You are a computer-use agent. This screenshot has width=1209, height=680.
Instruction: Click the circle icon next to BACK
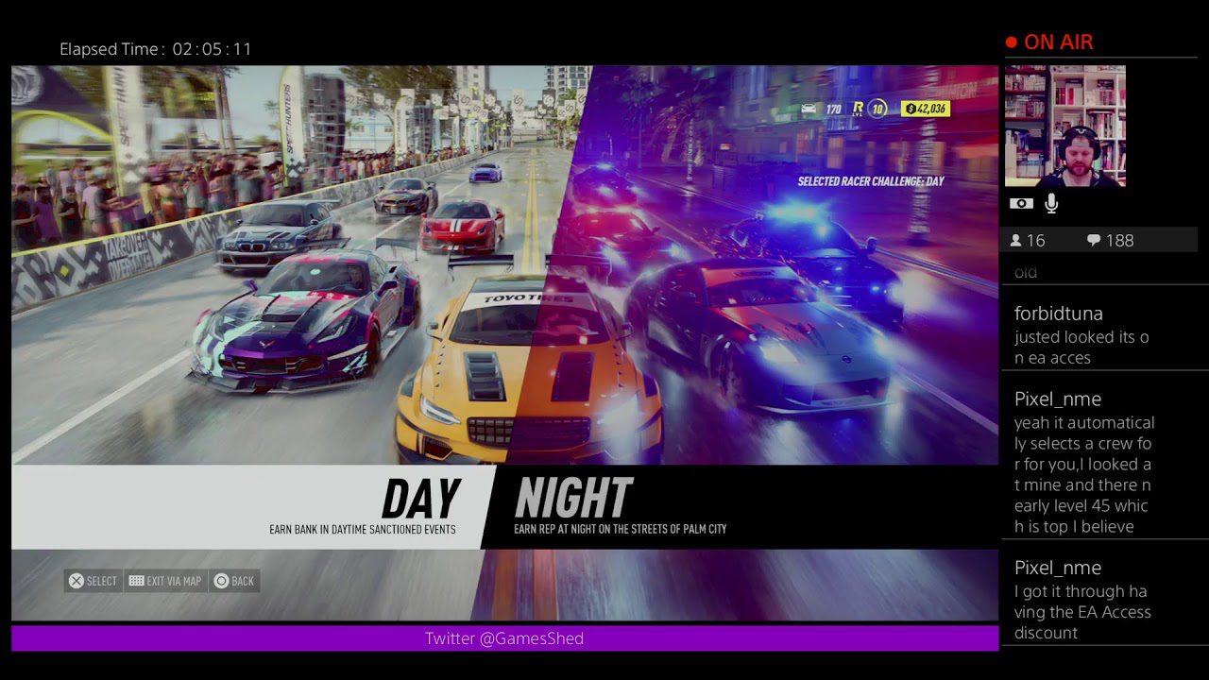[x=222, y=580]
